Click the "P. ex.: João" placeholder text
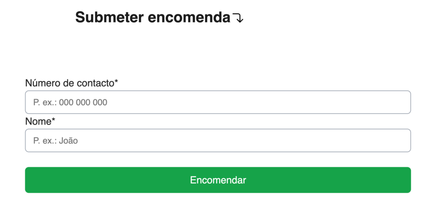The image size is (427, 208). click(x=55, y=141)
